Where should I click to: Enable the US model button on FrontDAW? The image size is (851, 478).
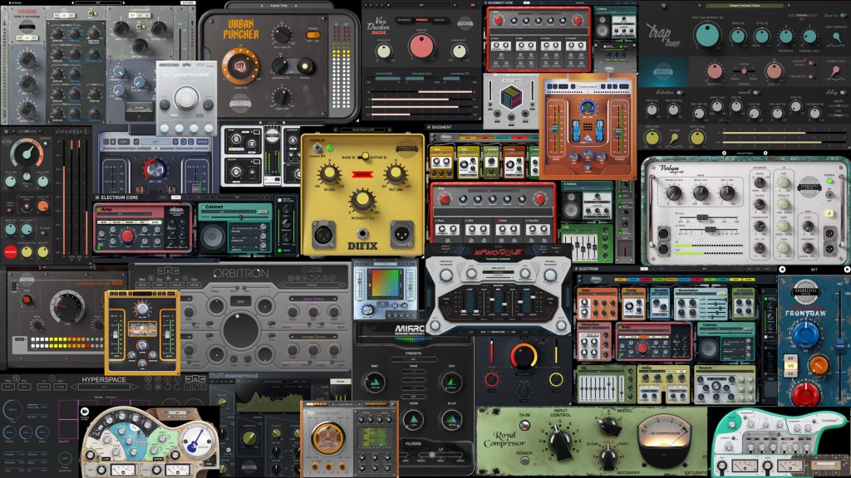click(x=791, y=364)
